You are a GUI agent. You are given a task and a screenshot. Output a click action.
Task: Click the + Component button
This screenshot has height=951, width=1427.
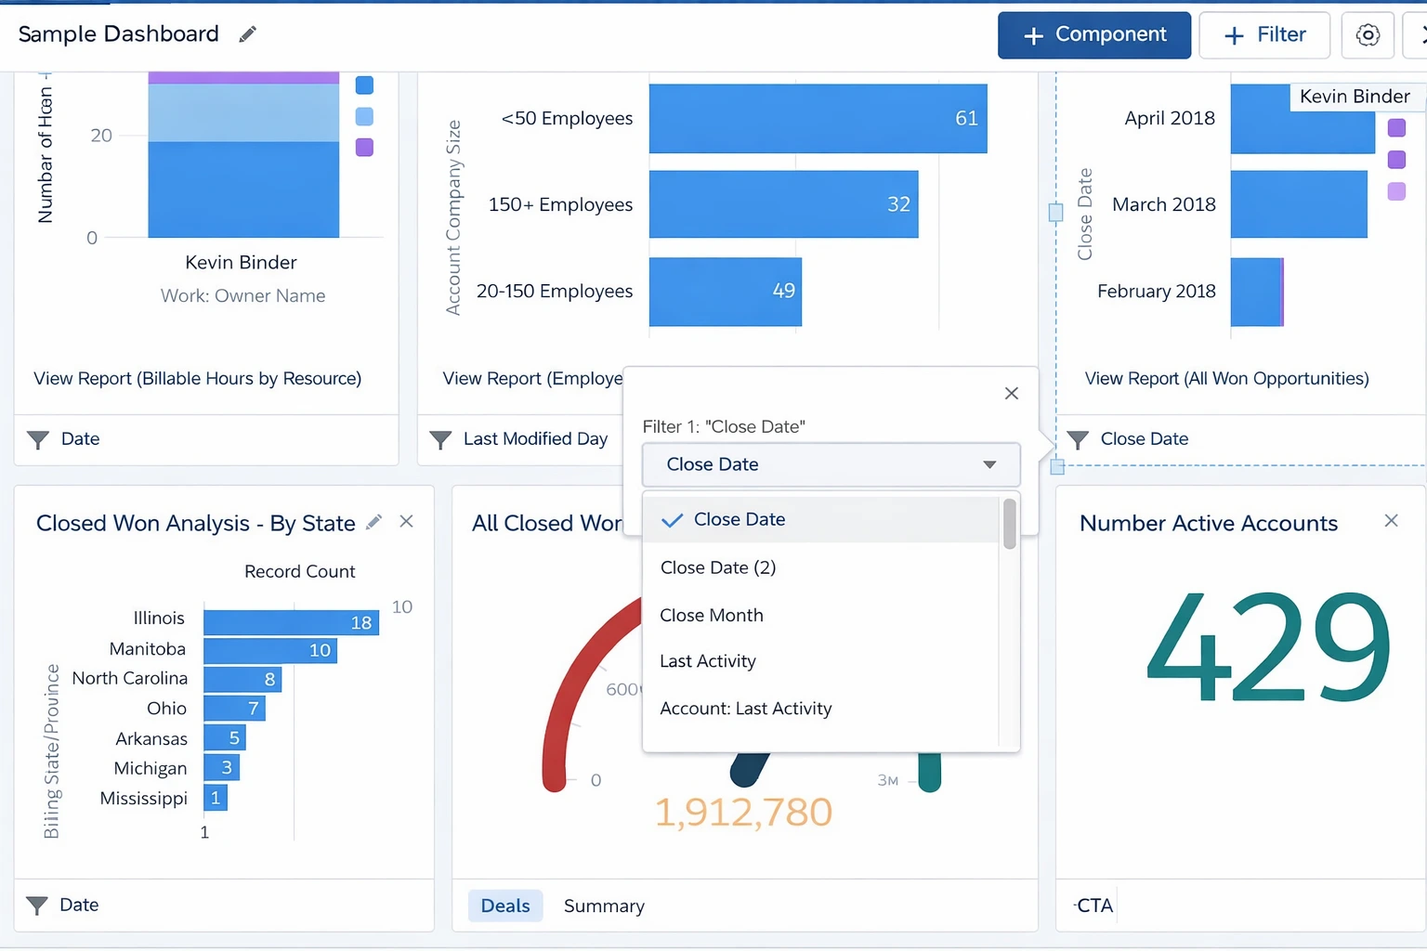1093,34
